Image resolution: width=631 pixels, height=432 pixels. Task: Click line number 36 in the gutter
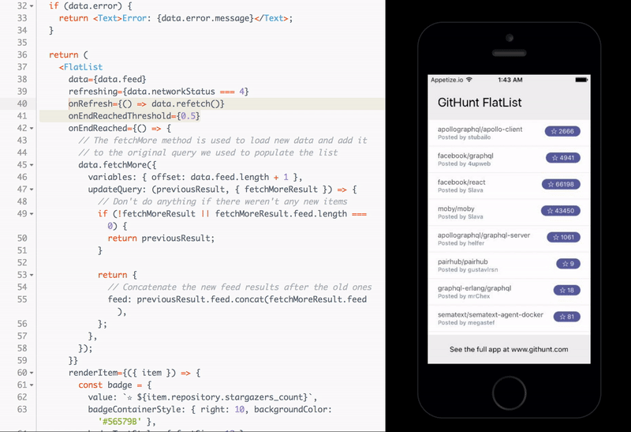click(22, 54)
